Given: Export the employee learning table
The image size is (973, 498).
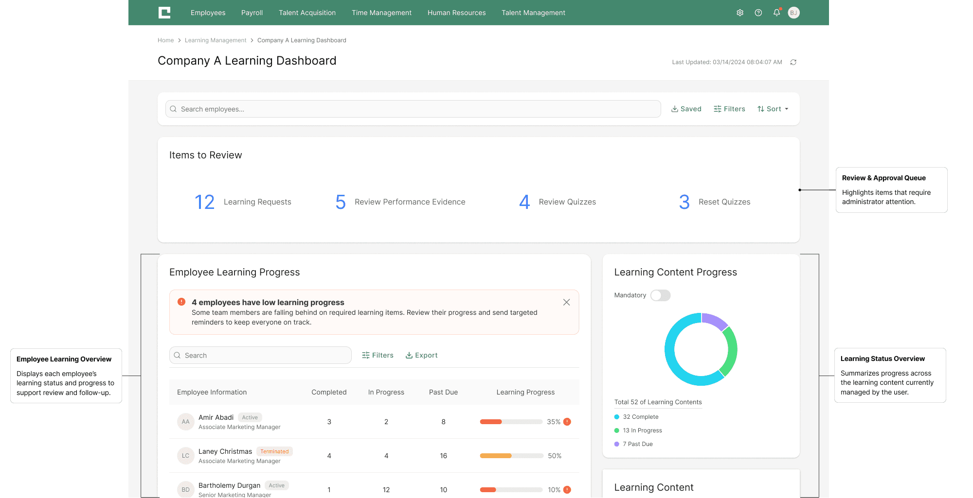Looking at the screenshot, I should point(421,355).
